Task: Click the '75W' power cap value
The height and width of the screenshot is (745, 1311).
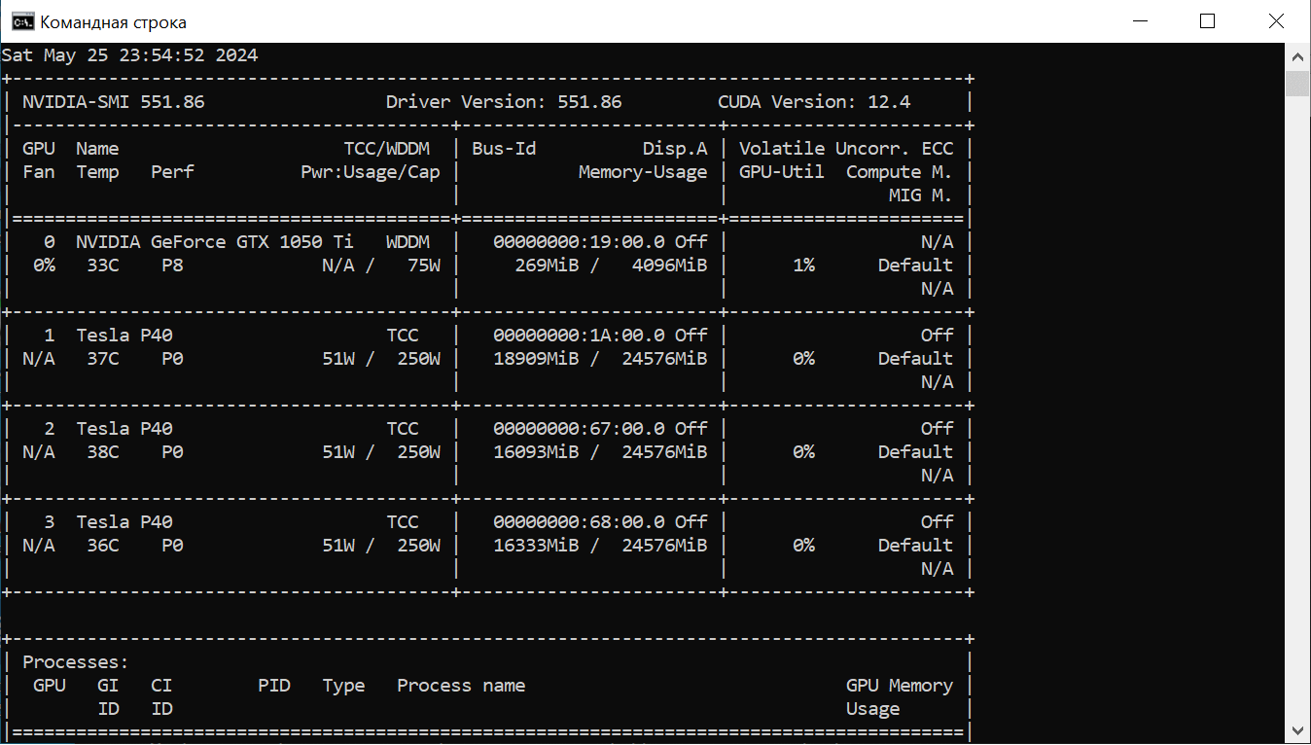Action: [424, 266]
